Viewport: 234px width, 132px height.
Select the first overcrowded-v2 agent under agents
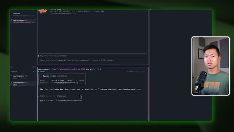[x=23, y=77]
